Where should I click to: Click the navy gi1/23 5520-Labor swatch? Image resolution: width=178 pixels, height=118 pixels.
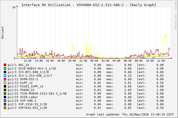coord(5,97)
